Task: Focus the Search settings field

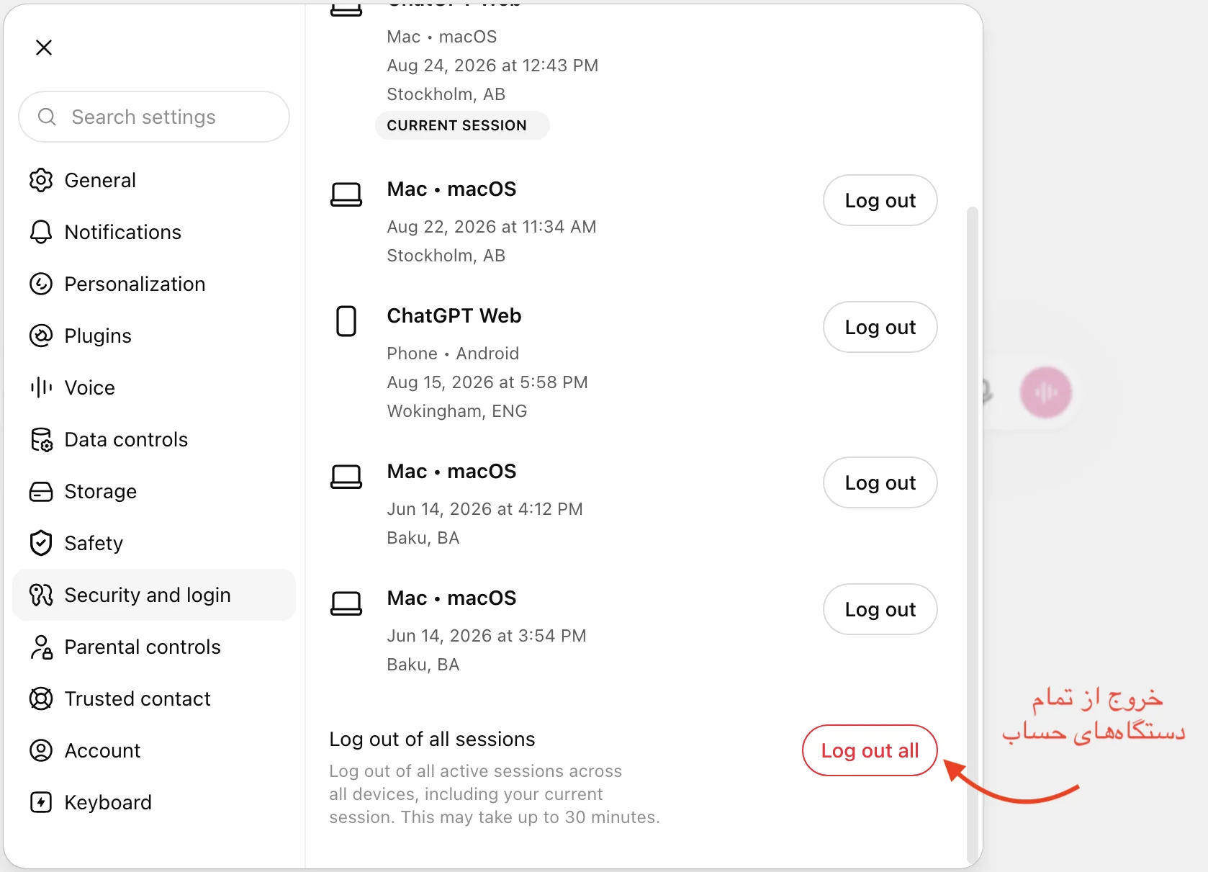Action: point(154,117)
